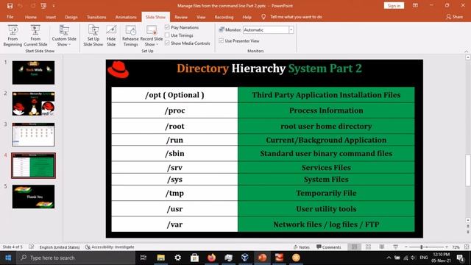Click the Save icon in title bar
Image resolution: width=471 pixels, height=265 pixels.
tap(10, 6)
